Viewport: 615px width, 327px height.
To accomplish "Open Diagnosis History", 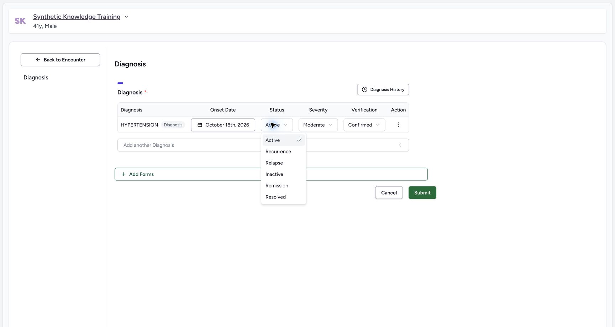I will (x=383, y=89).
